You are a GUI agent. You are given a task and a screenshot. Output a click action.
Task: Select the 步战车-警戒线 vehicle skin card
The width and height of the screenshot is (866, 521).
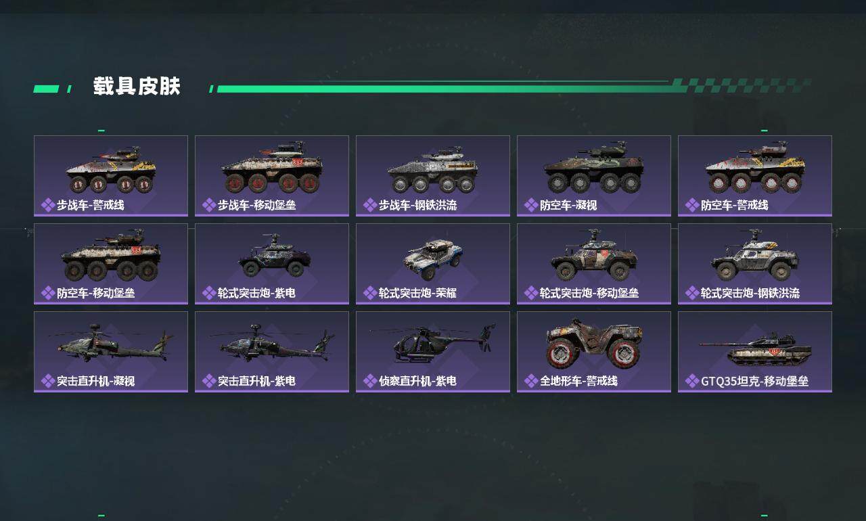tap(111, 176)
